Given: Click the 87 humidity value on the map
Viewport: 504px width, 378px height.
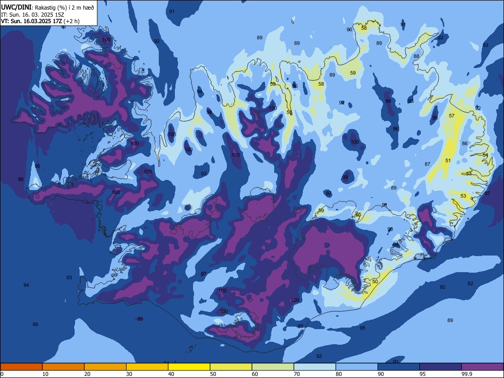Looking at the screenshot, I should 427,164.
